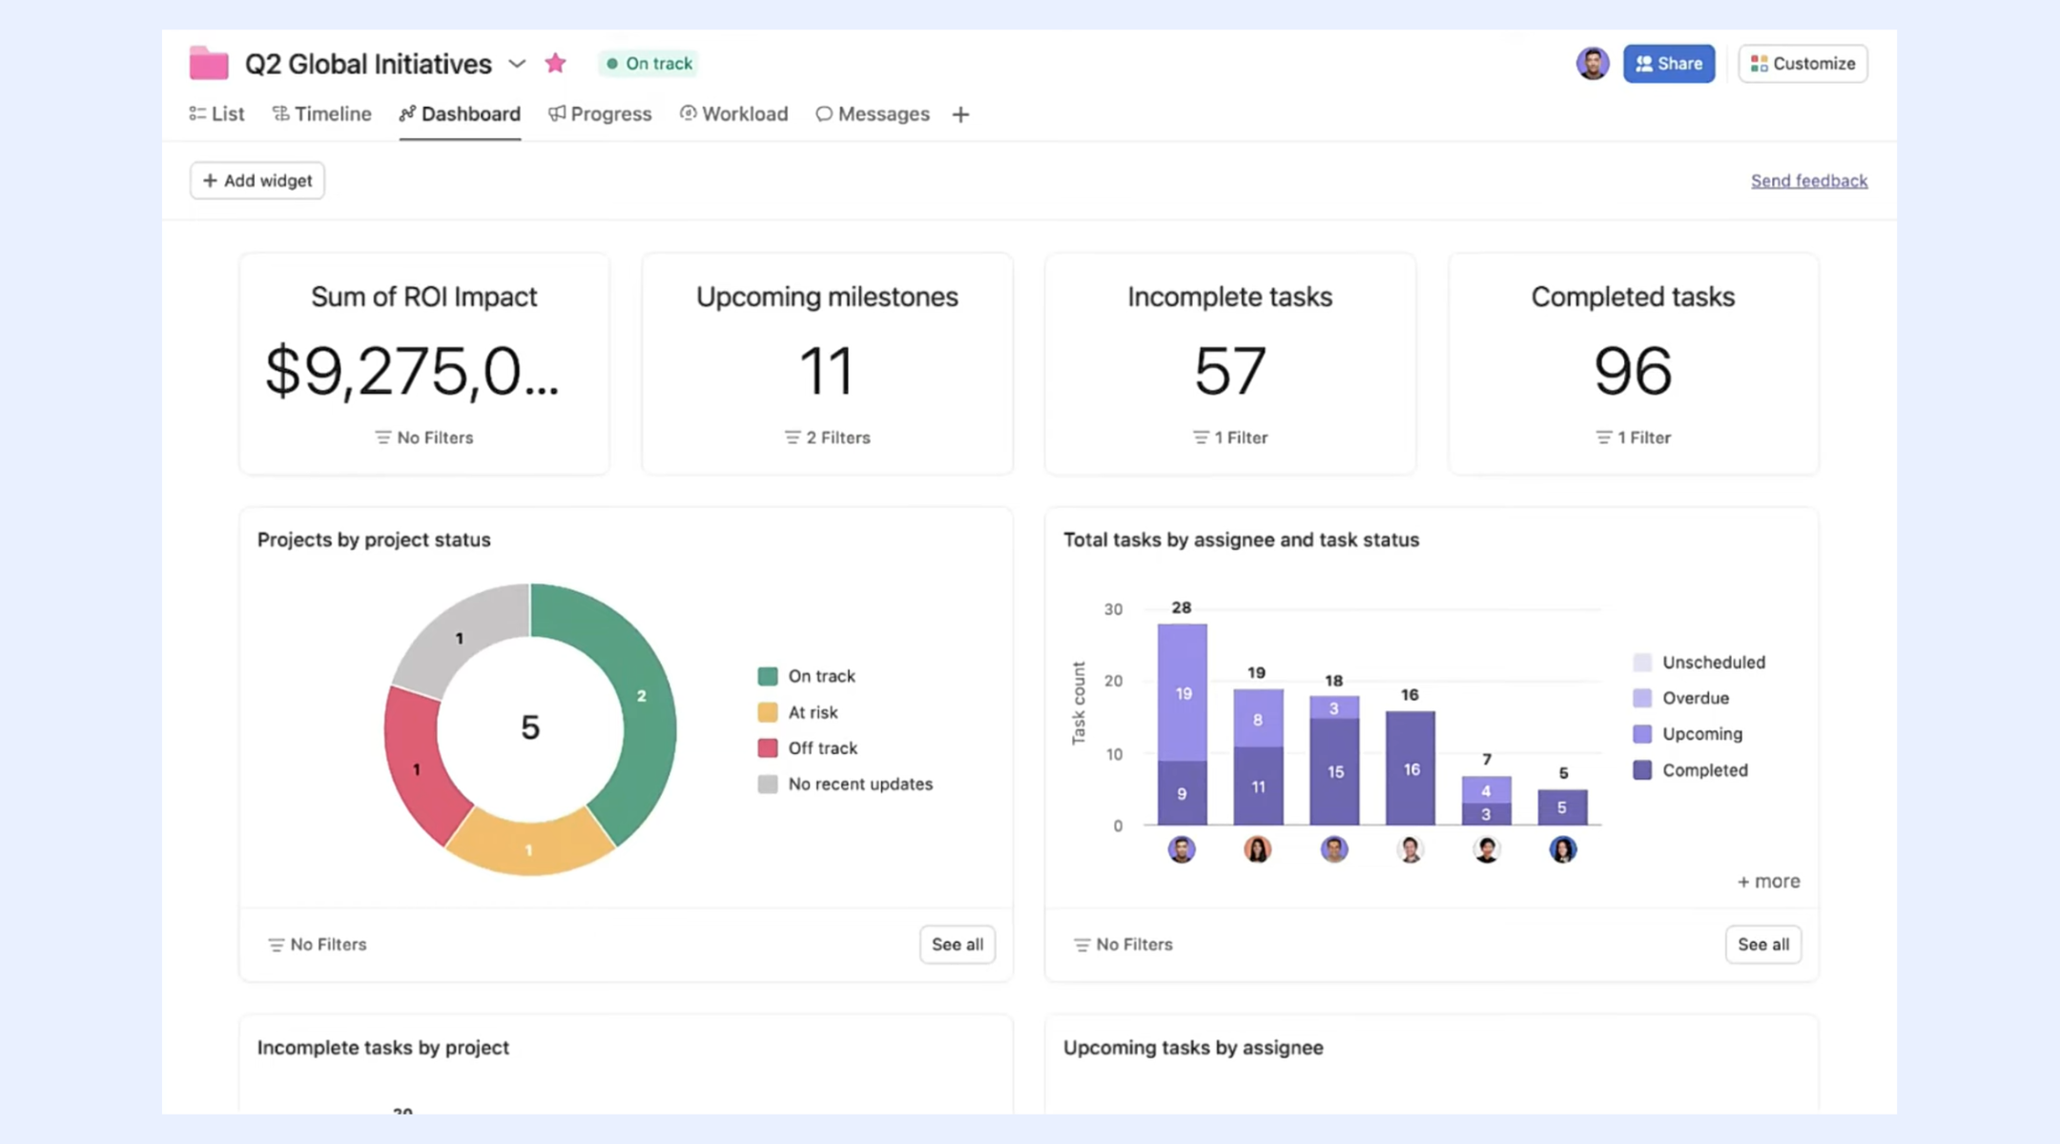Click the assignee avatar under the 16 bar
The width and height of the screenshot is (2060, 1144).
(x=1411, y=848)
